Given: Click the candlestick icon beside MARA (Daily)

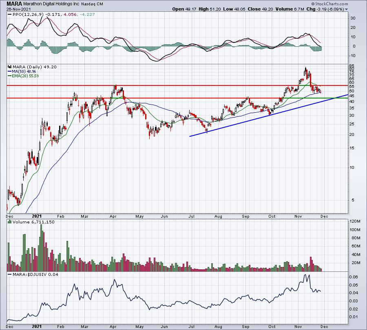Looking at the screenshot, I should coord(10,67).
